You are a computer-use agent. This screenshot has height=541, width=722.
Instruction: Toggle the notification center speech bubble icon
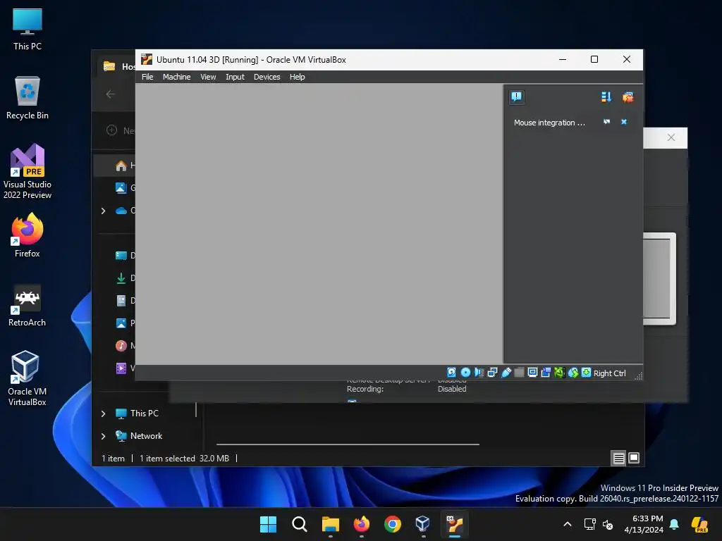pos(517,97)
